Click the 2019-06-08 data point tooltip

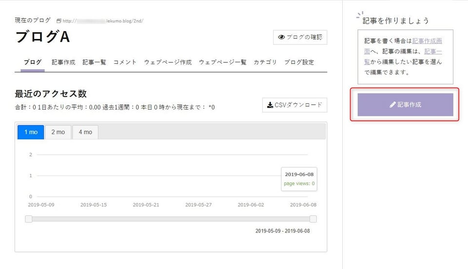(299, 179)
